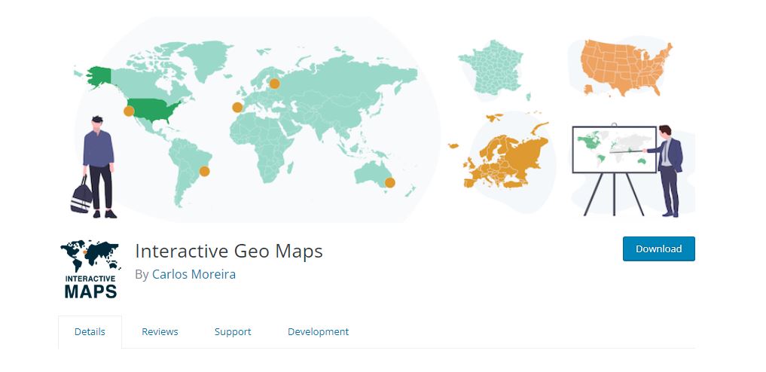The width and height of the screenshot is (766, 372).
Task: Go to the Development tab
Action: [x=318, y=332]
